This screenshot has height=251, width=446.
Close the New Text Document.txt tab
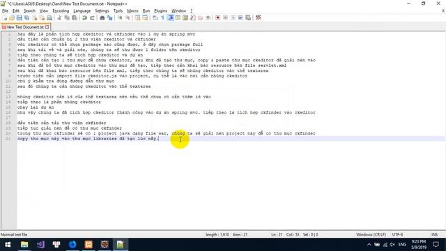pyautogui.click(x=47, y=27)
